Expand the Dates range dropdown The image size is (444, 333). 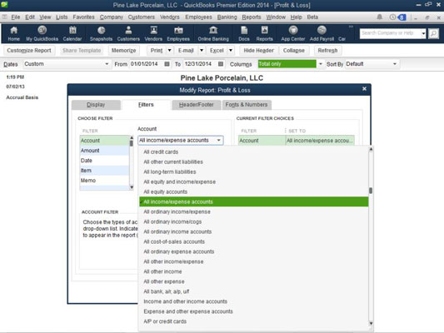107,64
